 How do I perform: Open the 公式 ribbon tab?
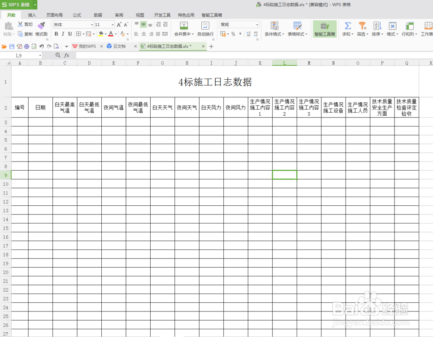click(77, 14)
